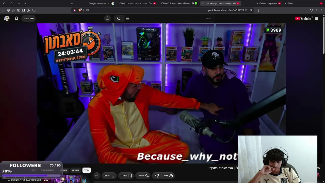Save the video to playlist (שמירה)
325x183 pixels.
(x=126, y=176)
